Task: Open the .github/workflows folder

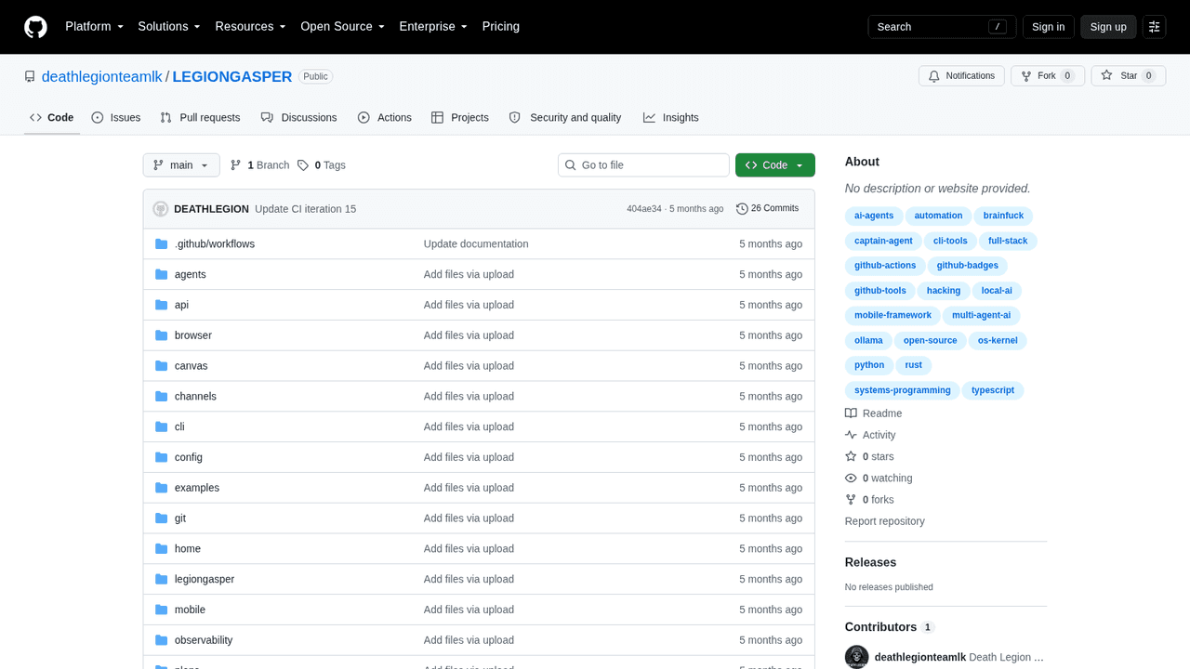Action: 215,244
